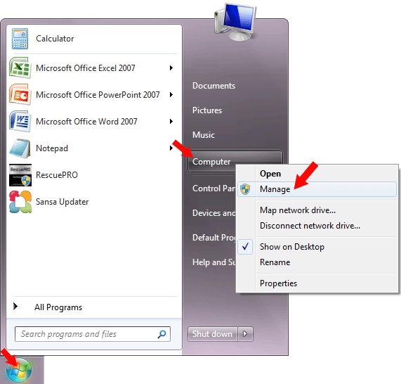The height and width of the screenshot is (384, 401).
Task: Click the Excel 2007 icon
Action: coord(20,68)
